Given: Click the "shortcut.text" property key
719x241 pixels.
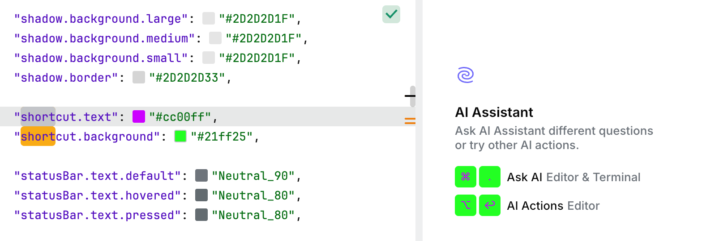Looking at the screenshot, I should click(66, 117).
